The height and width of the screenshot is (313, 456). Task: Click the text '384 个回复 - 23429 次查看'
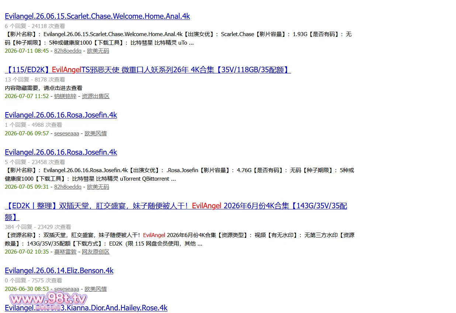pyautogui.click(x=38, y=227)
